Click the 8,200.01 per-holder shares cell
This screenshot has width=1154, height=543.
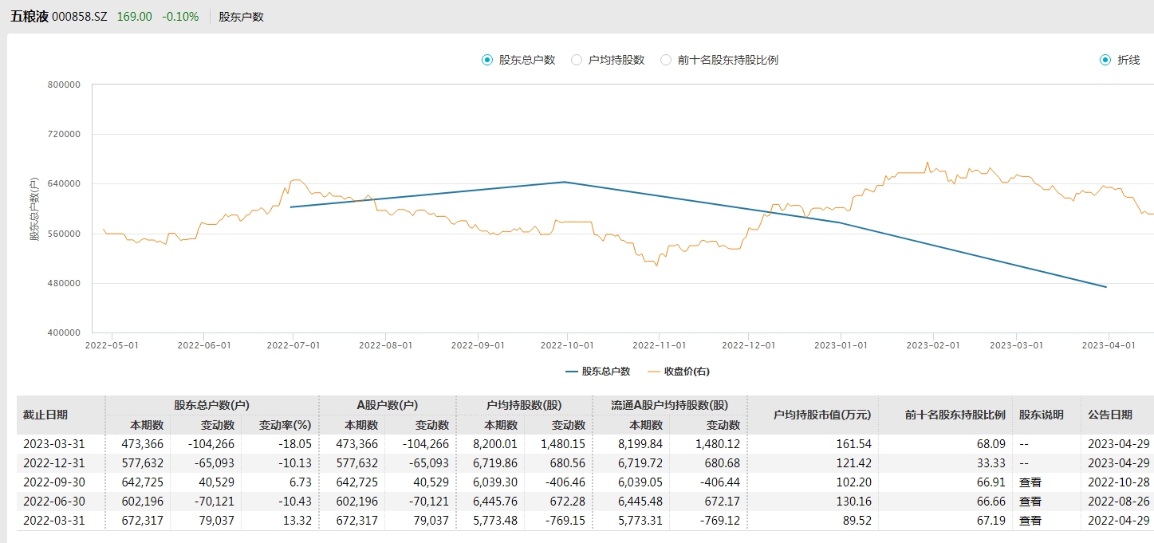tap(495, 444)
